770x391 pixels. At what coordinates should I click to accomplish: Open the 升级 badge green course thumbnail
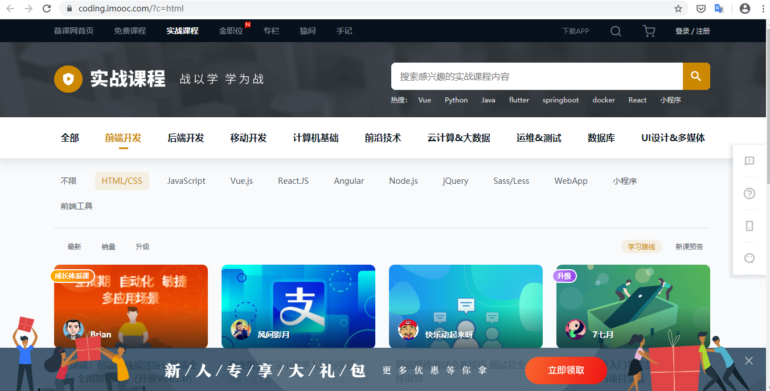(x=633, y=306)
